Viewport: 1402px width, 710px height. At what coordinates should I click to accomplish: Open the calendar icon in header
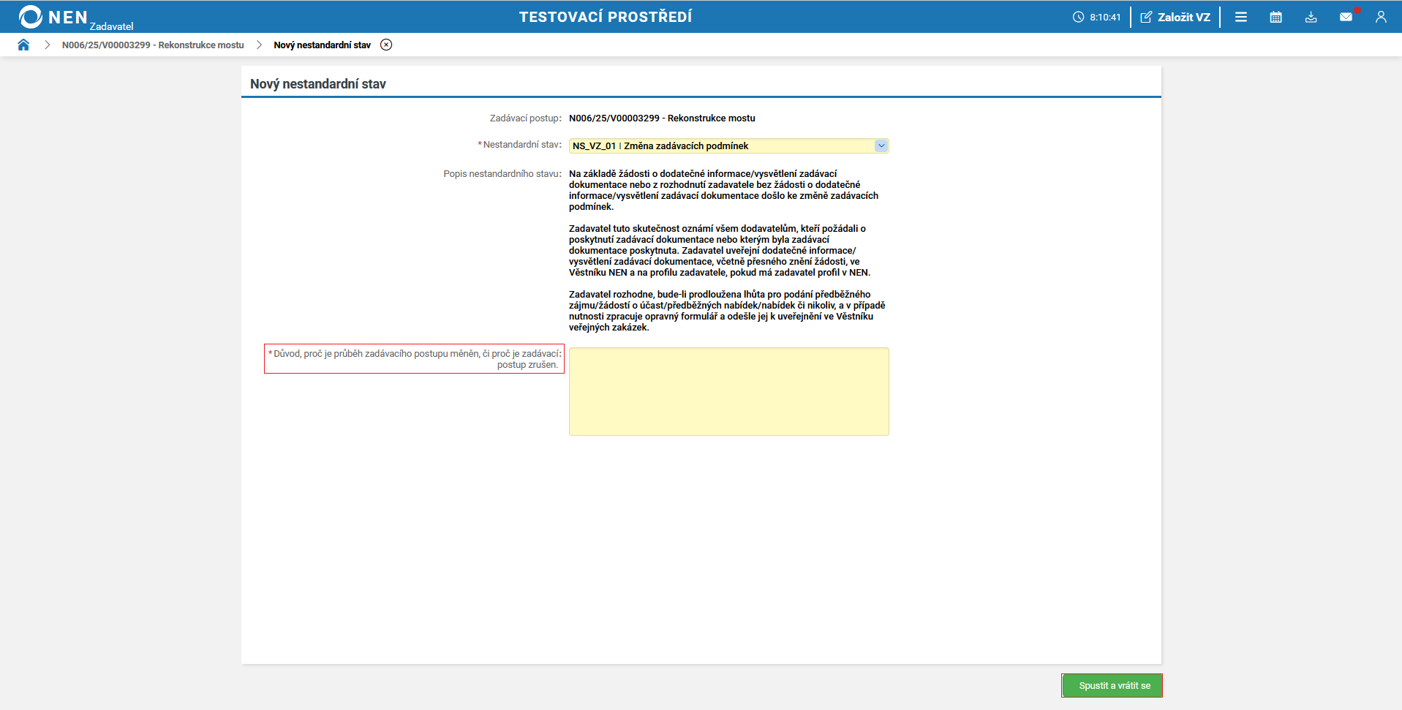coord(1275,16)
